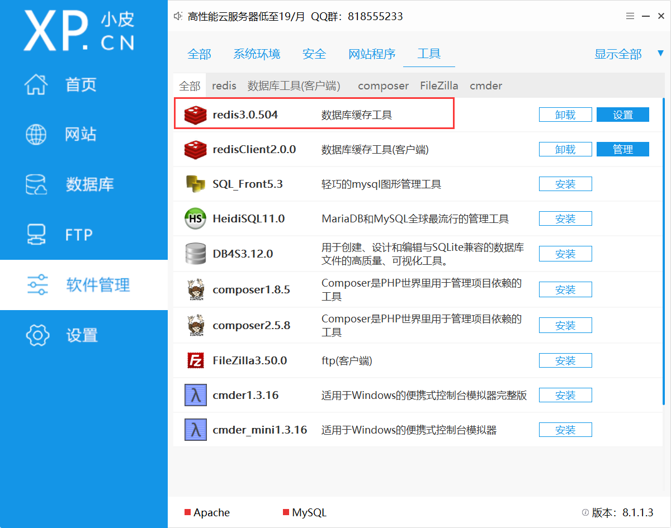
Task: Click the sliders icon beside 软件管理
Action: 37,285
